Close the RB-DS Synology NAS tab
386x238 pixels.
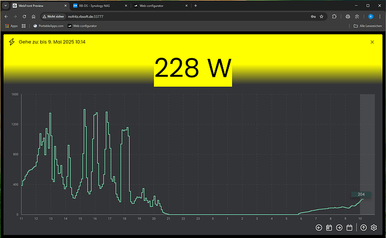point(126,6)
